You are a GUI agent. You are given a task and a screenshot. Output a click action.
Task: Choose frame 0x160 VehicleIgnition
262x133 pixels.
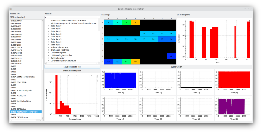[20, 101]
